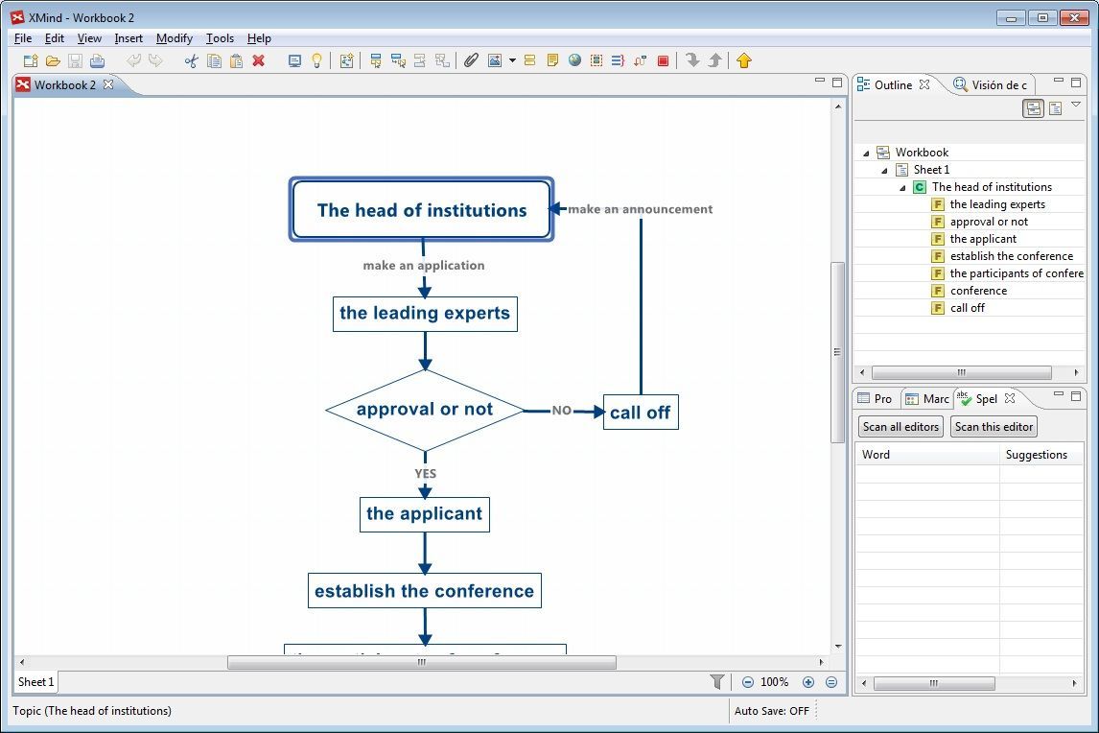Viewport: 1099px width, 733px height.
Task: Open sharing with the yellow upgrade arrow
Action: coord(745,60)
